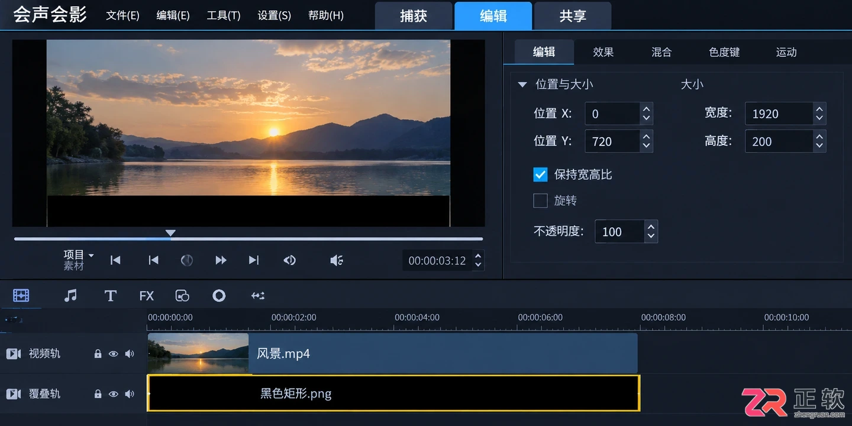Lock the 视频轨 track
The image size is (852, 426).
point(98,354)
